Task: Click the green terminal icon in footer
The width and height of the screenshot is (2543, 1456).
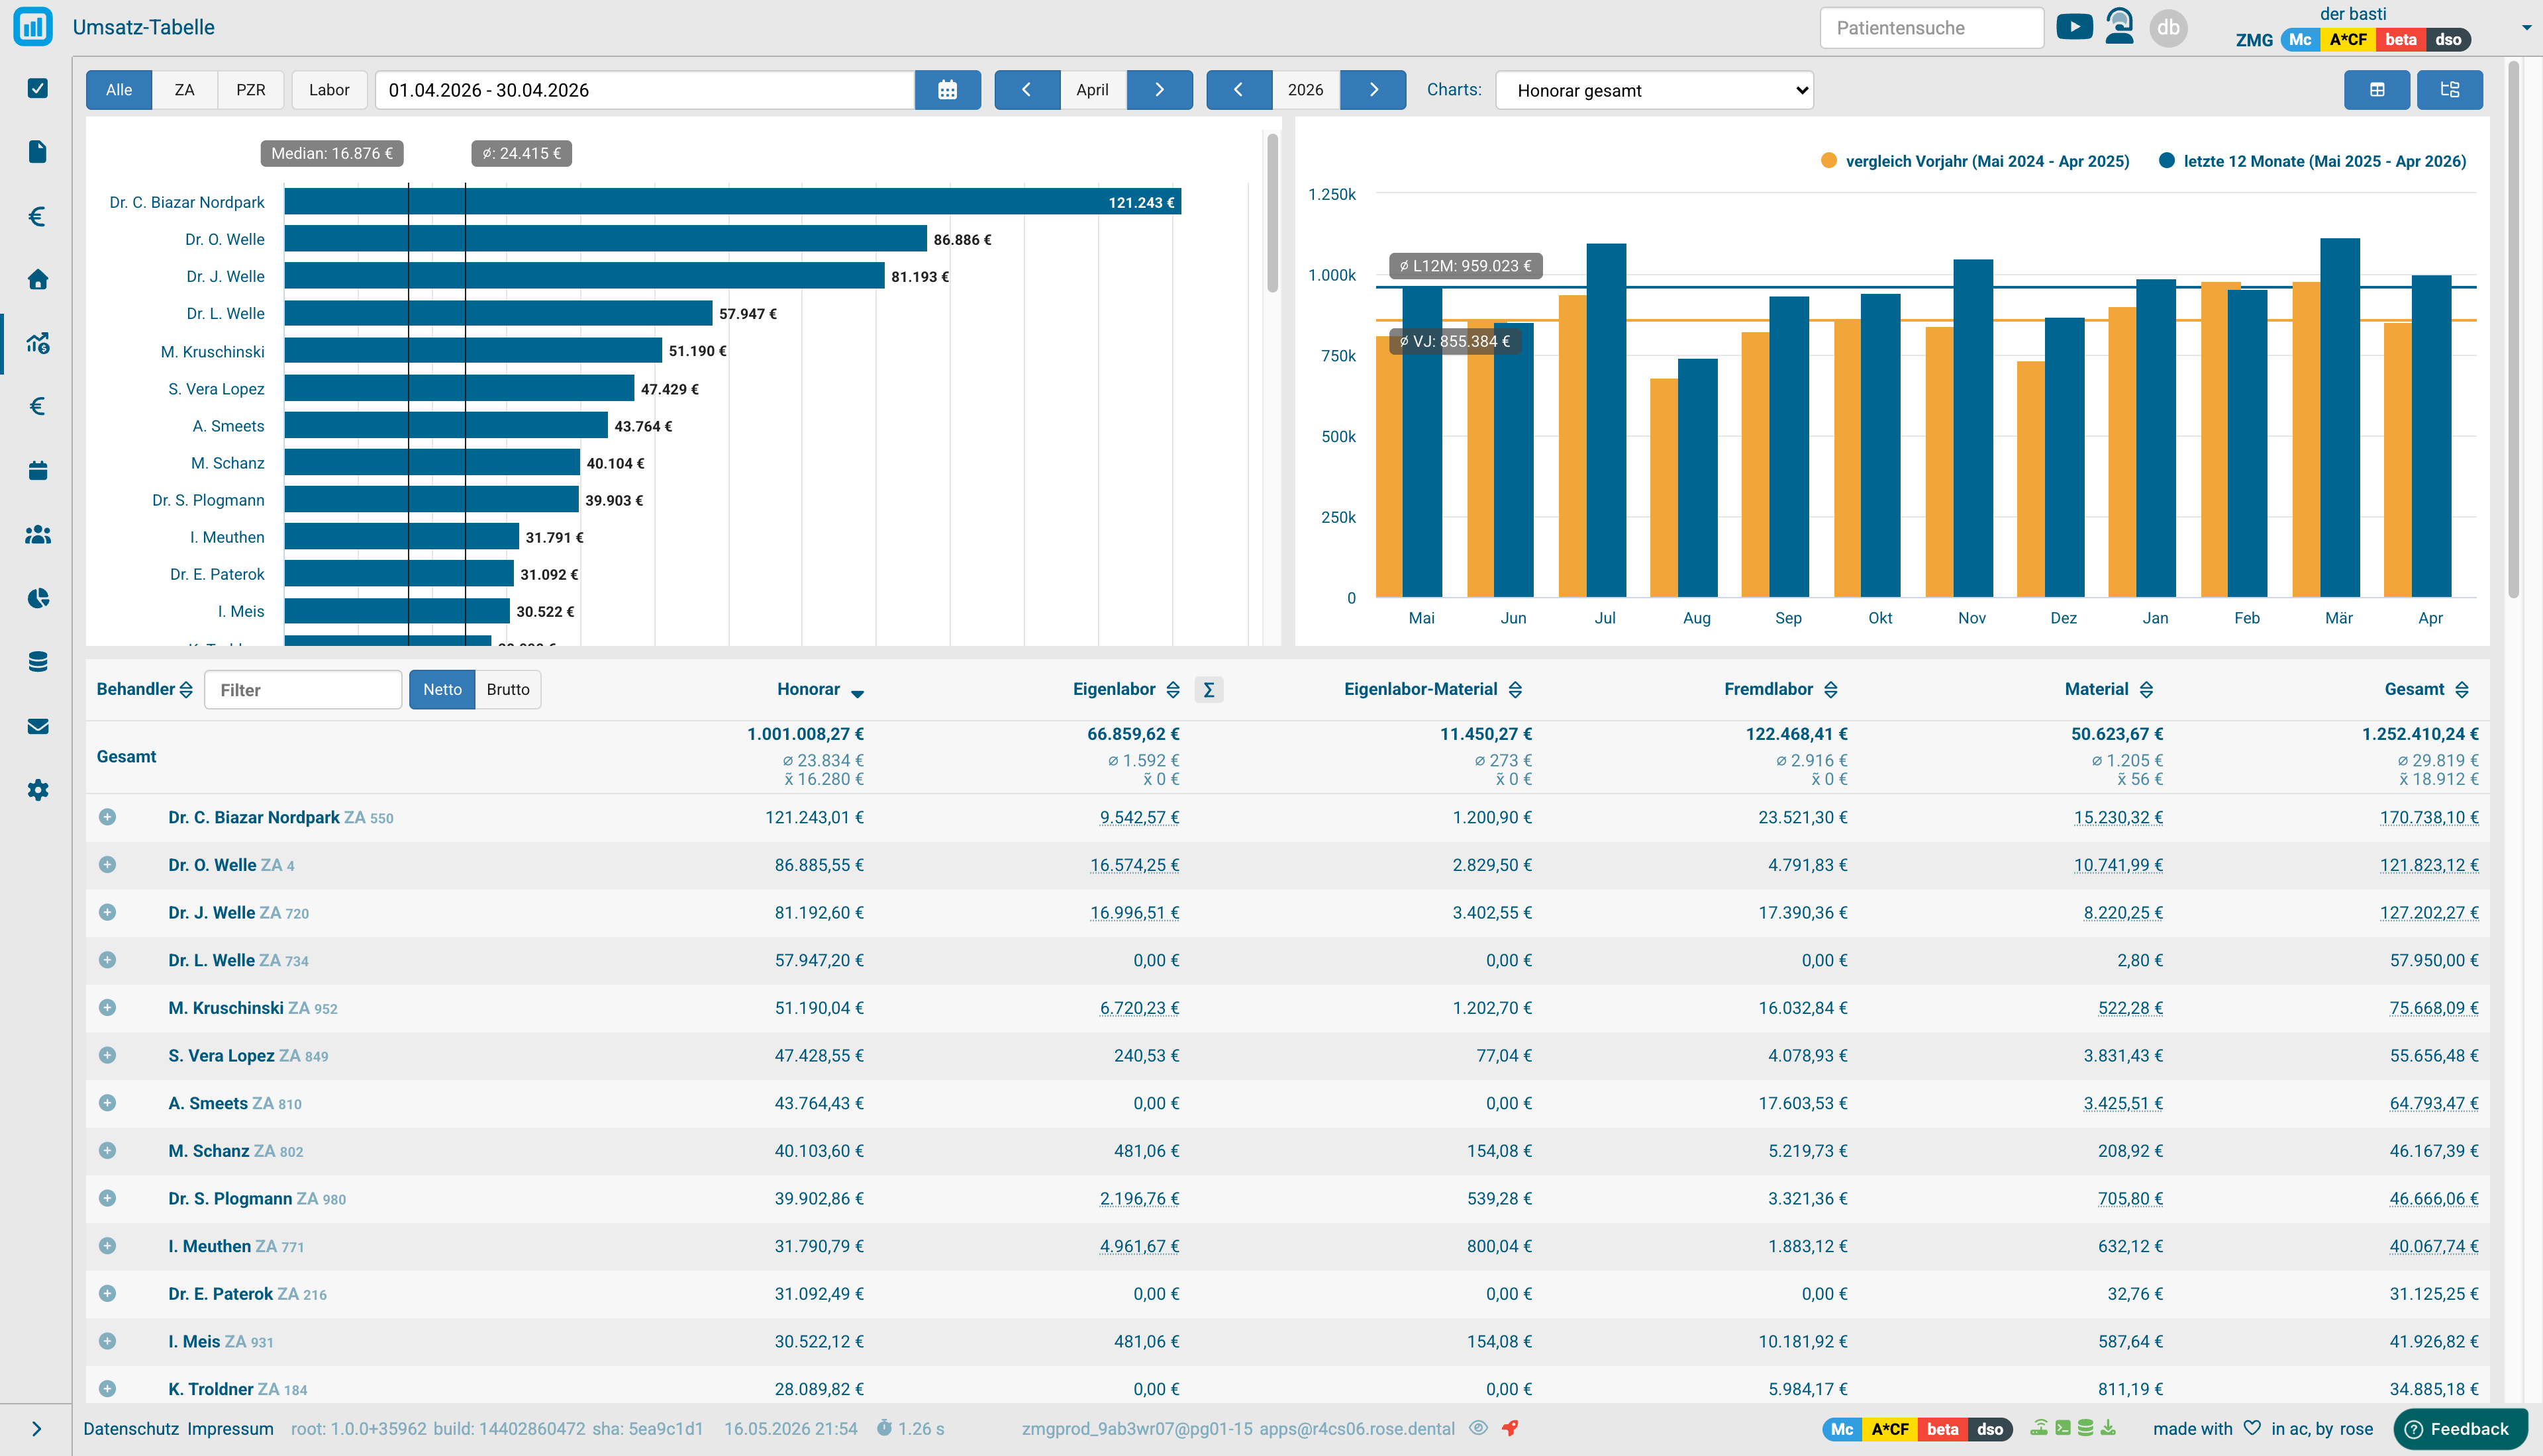Action: (2063, 1428)
